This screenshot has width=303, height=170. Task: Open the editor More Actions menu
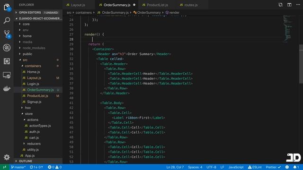298,5
